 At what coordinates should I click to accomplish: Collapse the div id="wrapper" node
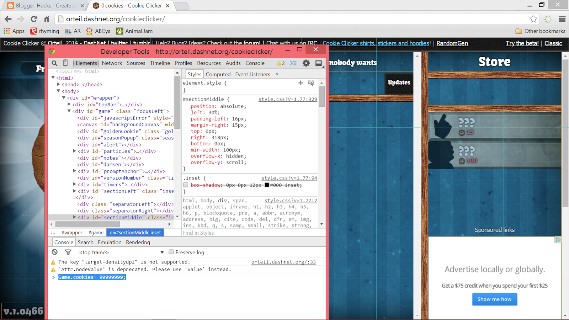click(x=64, y=98)
